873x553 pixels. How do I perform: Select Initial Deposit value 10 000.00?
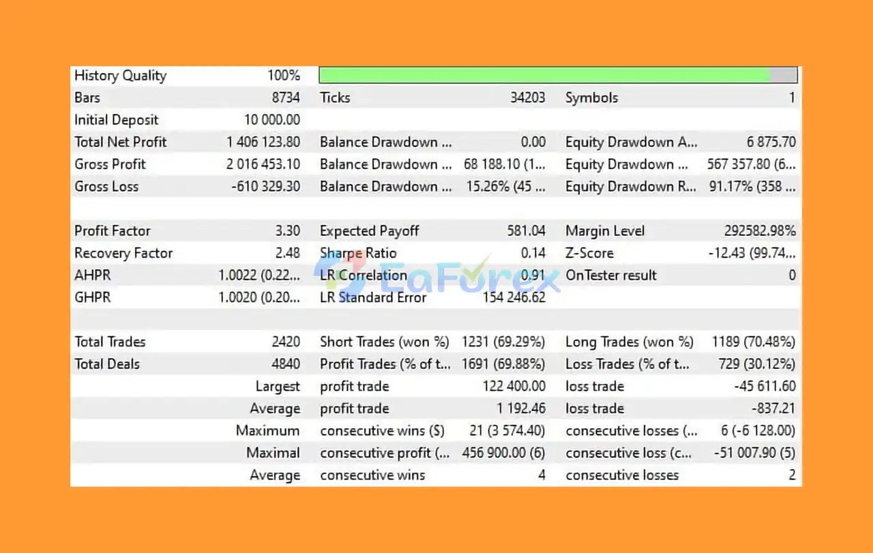tap(272, 120)
